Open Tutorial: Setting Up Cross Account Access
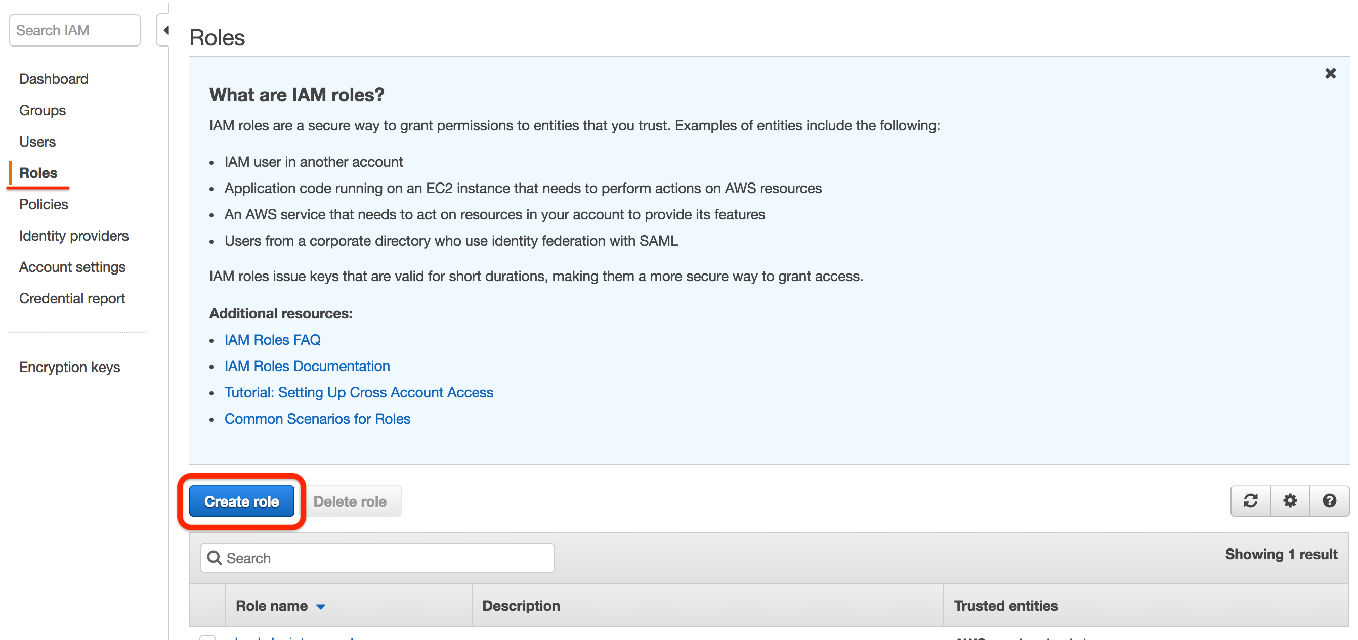Screen dimensions: 1358x640 click(359, 392)
